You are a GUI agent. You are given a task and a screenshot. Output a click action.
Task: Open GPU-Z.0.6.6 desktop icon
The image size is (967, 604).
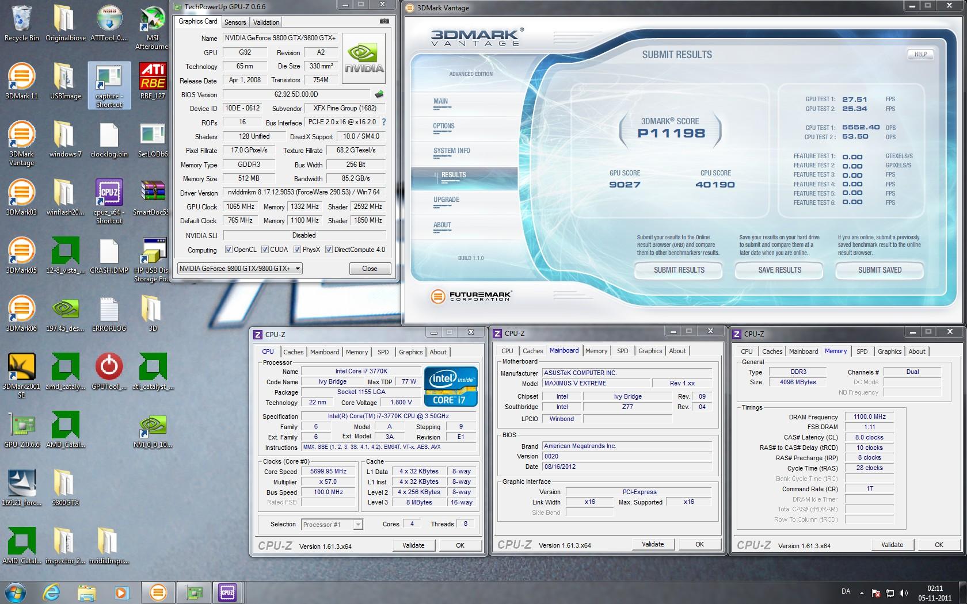22,430
